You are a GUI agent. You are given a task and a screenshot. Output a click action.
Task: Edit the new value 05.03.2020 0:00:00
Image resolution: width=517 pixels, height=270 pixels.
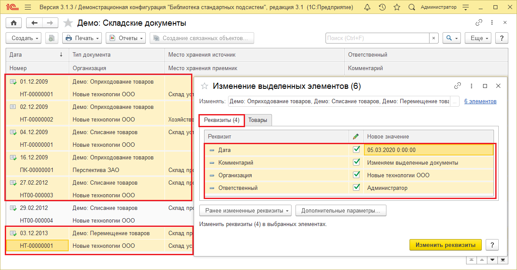(429, 150)
